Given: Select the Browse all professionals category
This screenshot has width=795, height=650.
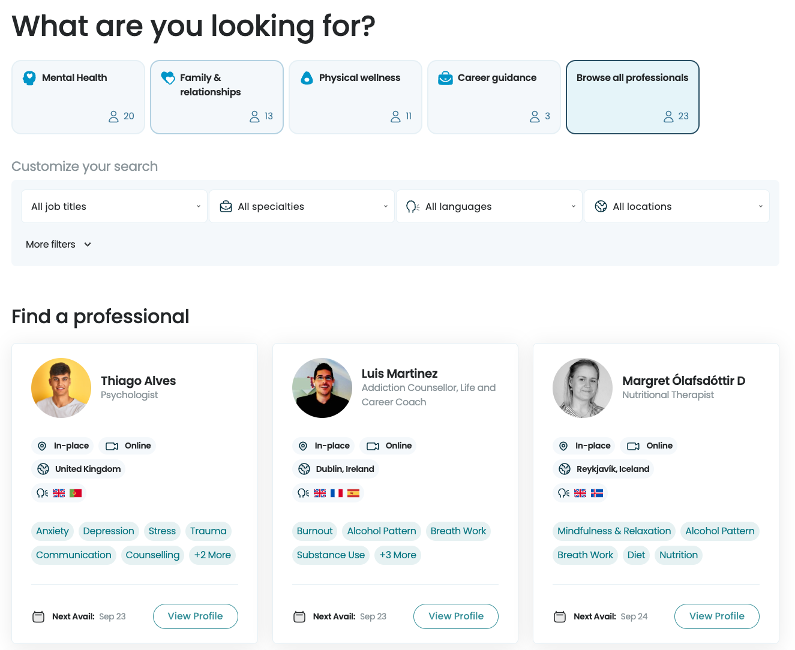Looking at the screenshot, I should (x=632, y=97).
